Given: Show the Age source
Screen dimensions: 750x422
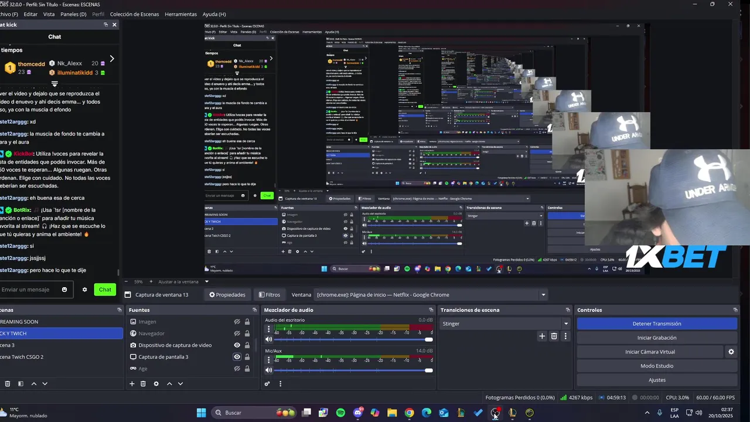Looking at the screenshot, I should [x=237, y=369].
